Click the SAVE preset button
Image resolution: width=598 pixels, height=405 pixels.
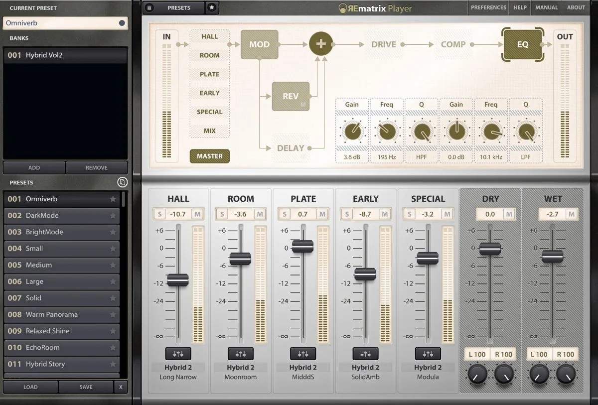(86, 387)
